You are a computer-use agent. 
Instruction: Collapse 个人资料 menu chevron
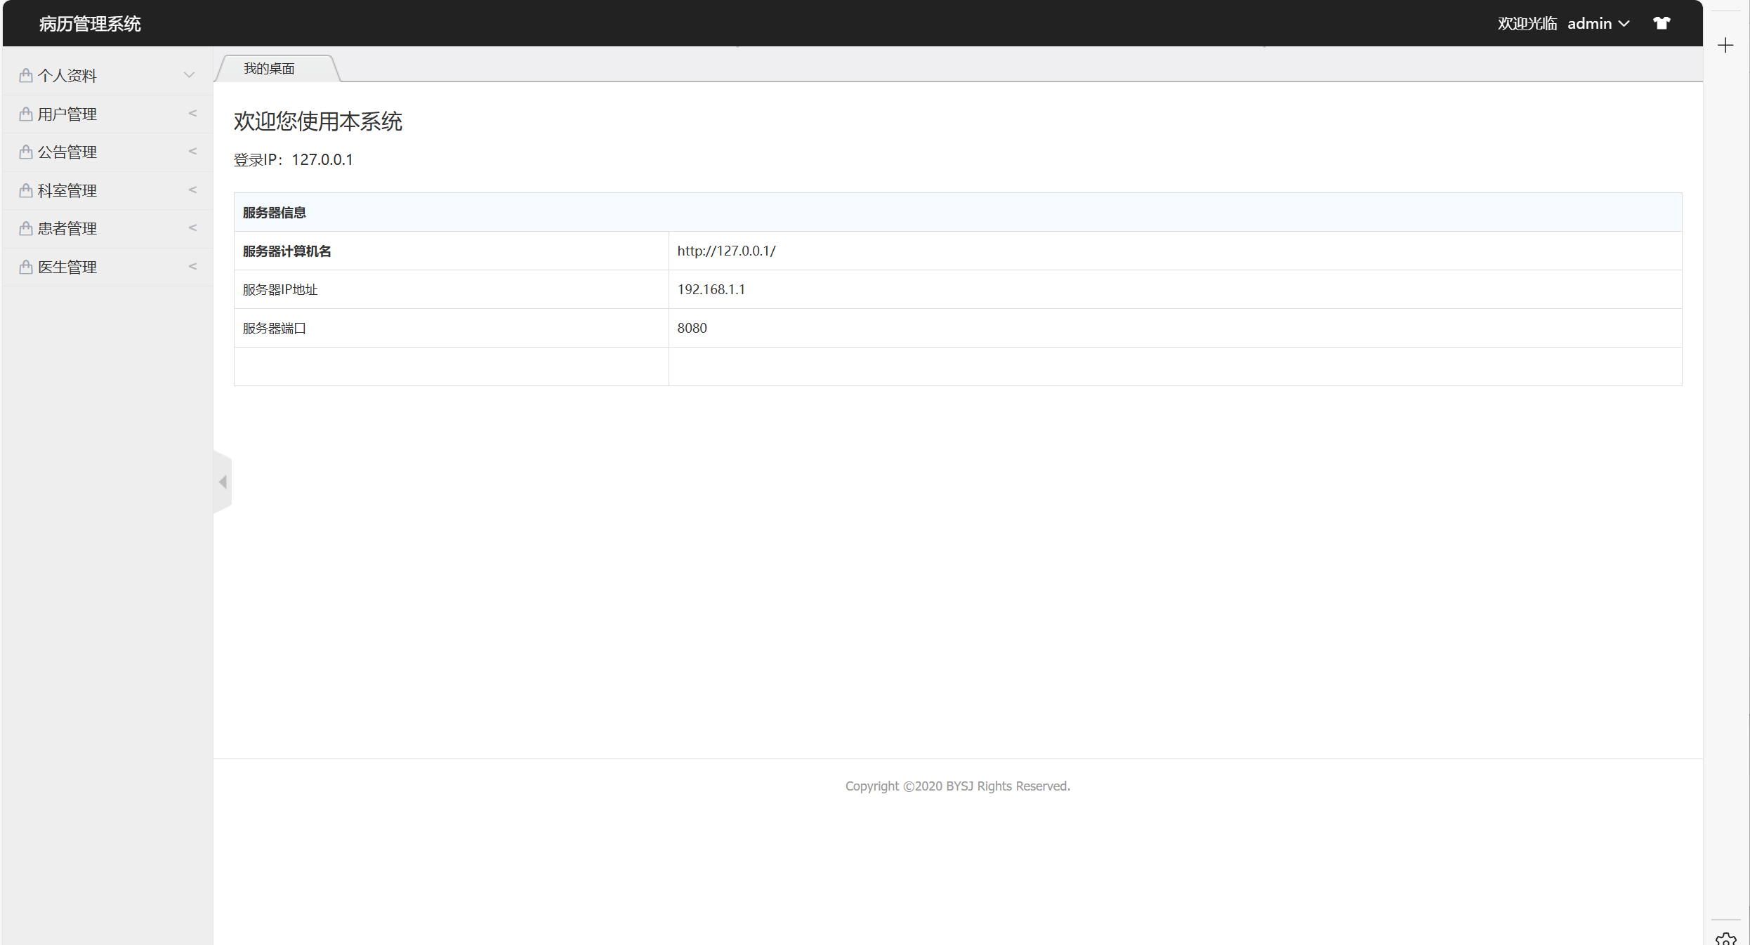[189, 75]
